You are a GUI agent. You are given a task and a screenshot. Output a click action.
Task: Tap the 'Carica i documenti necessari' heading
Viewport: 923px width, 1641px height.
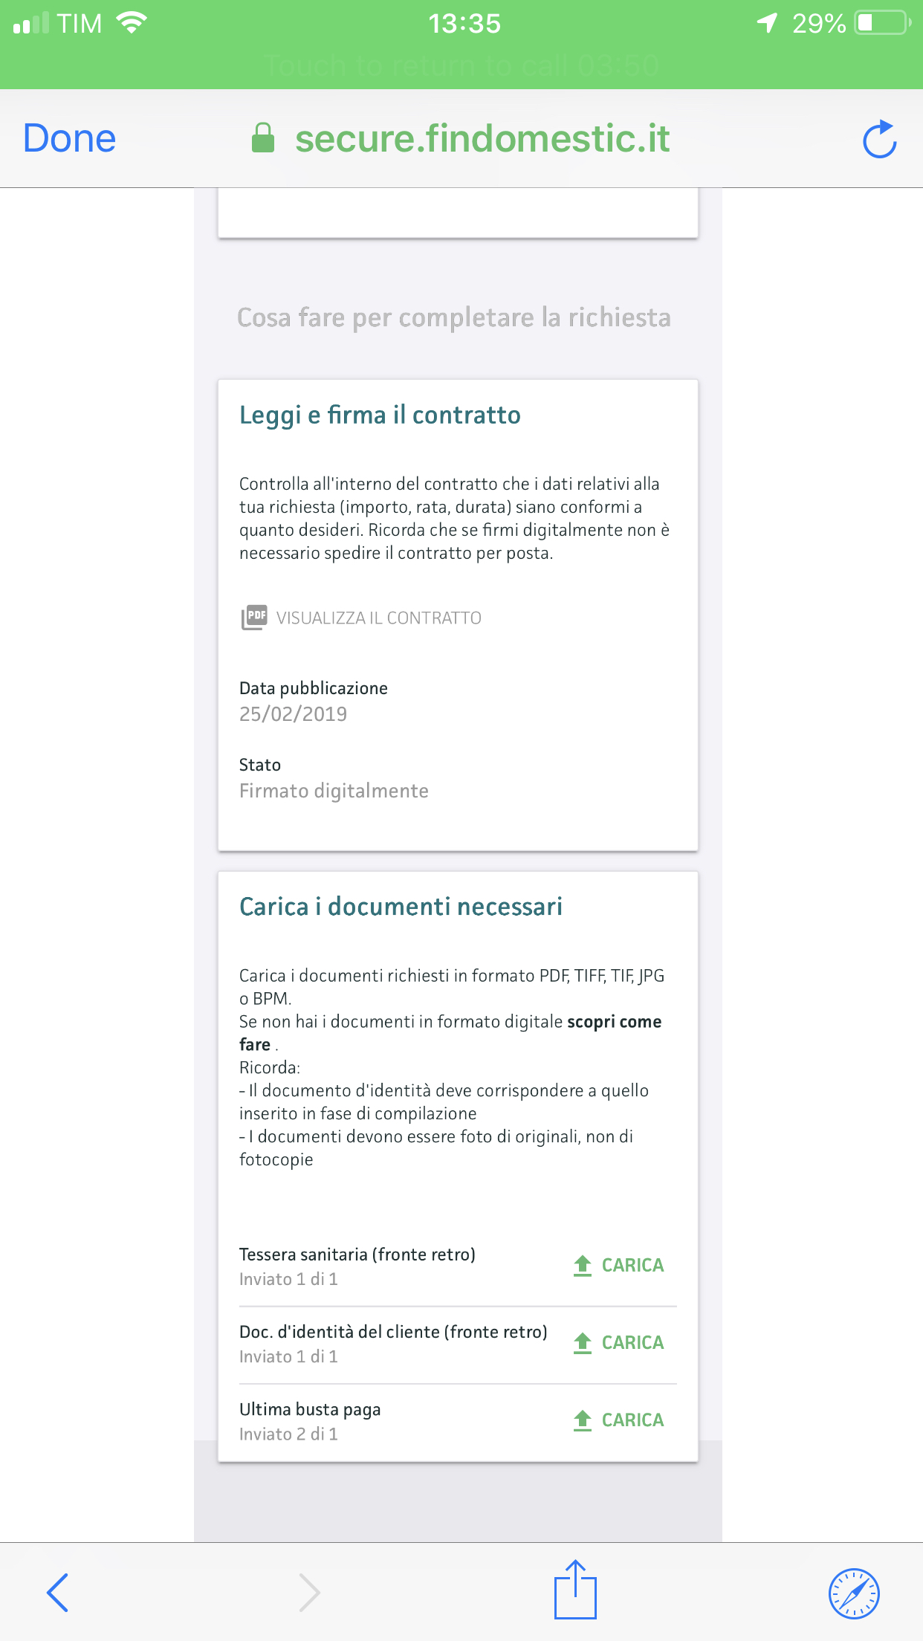401,907
